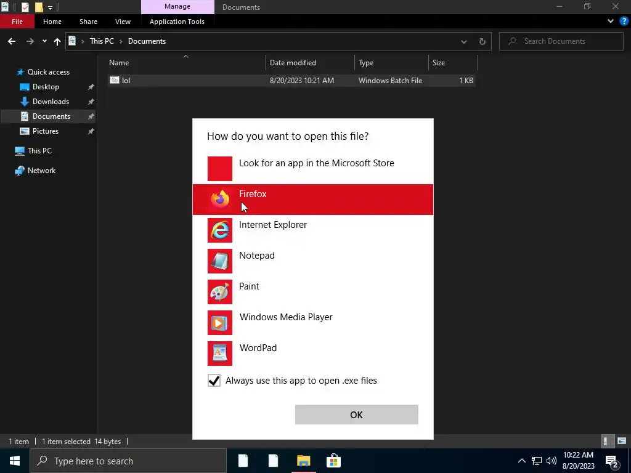Open the Application Tools tab
The height and width of the screenshot is (473, 631).
pos(177,22)
